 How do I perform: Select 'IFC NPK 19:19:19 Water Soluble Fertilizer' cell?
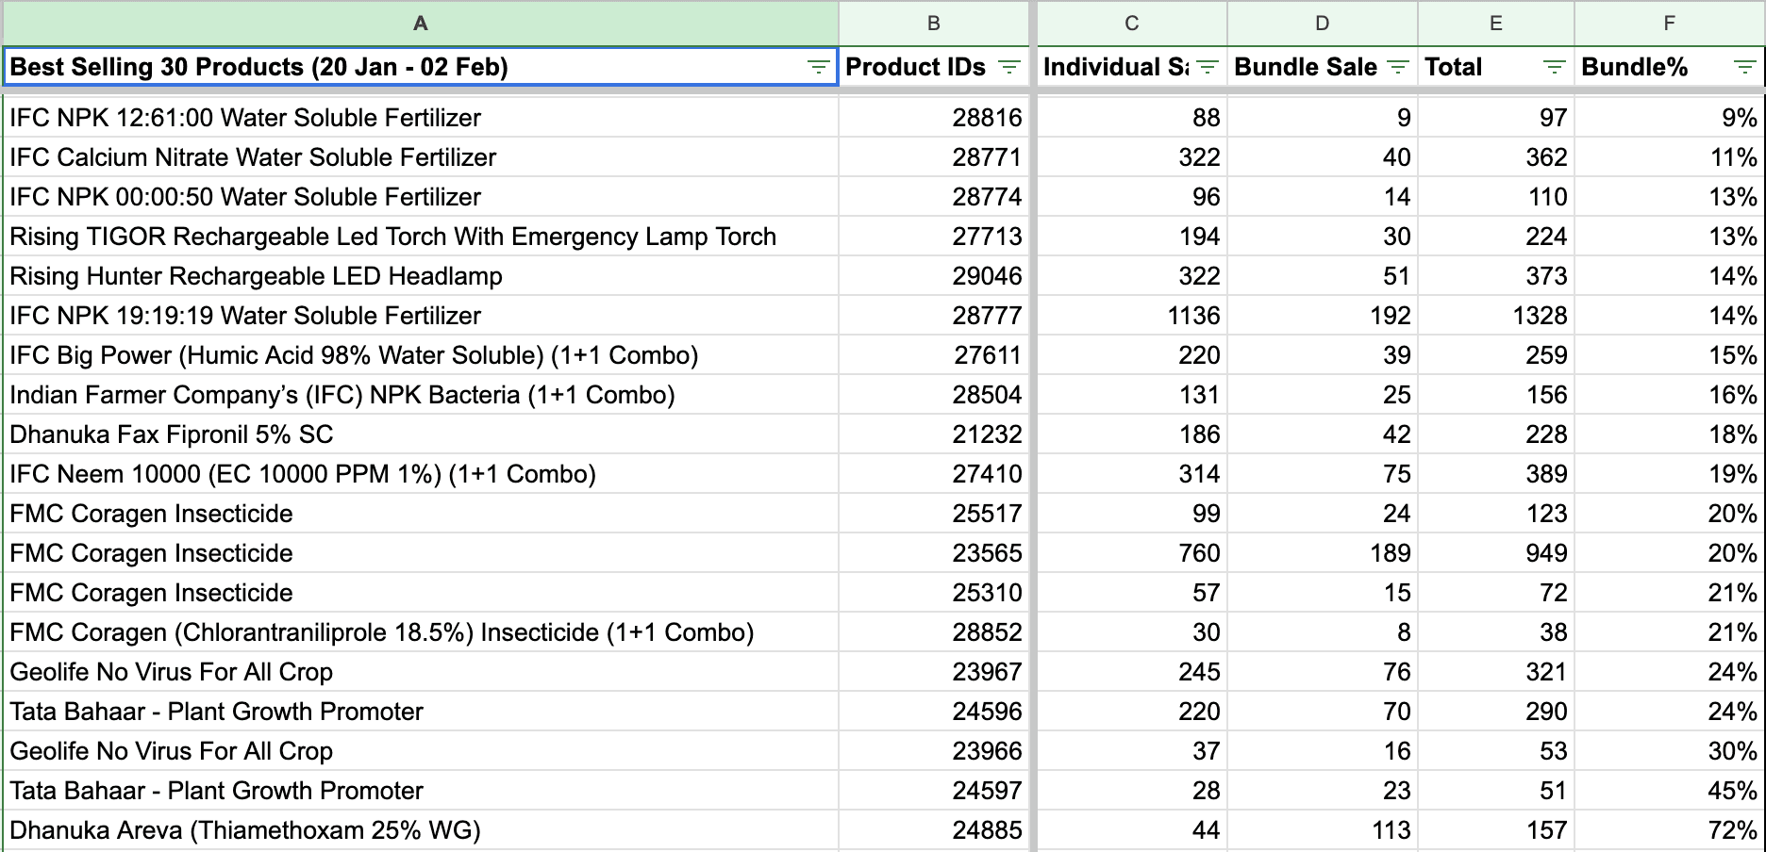point(421,316)
